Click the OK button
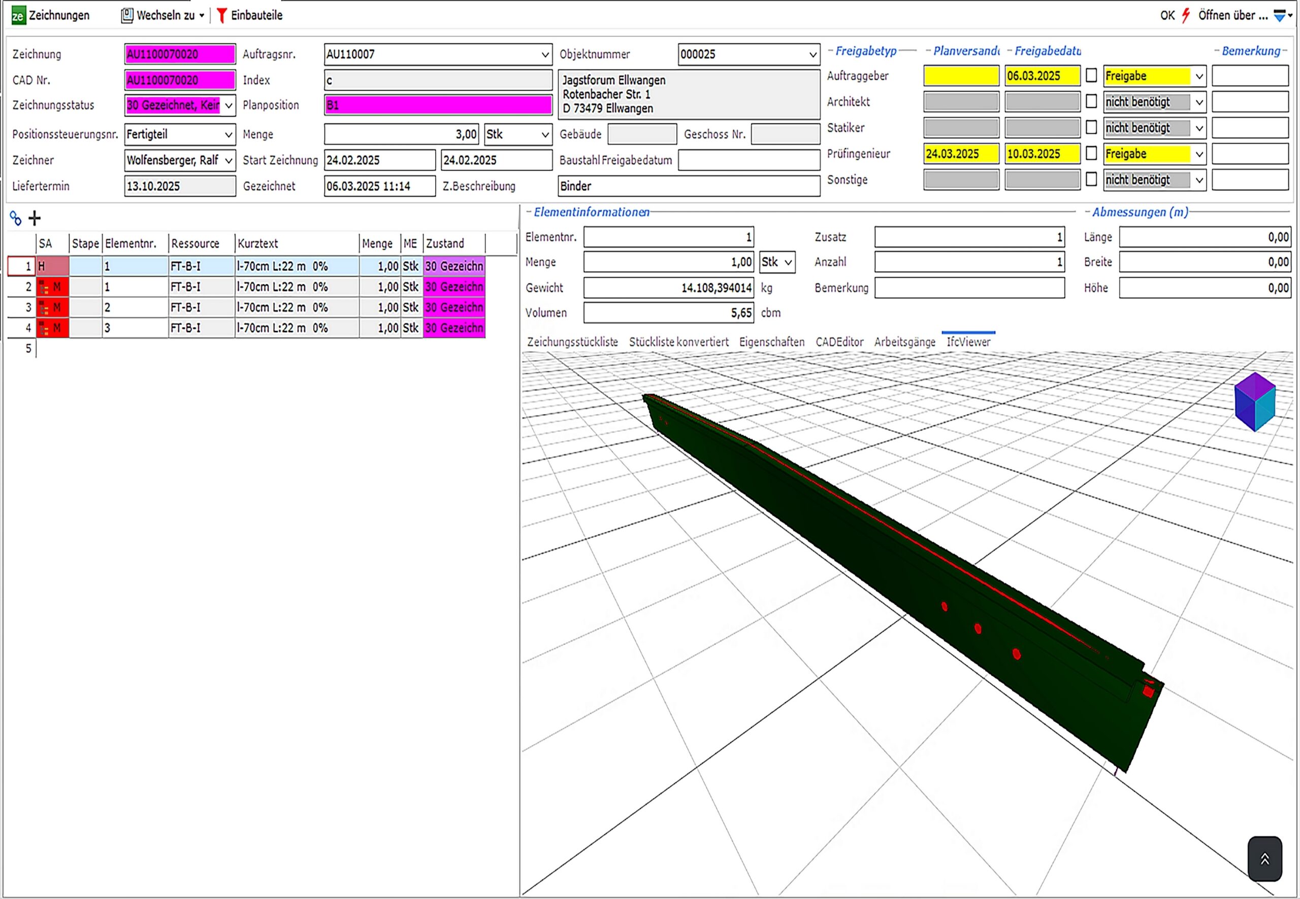This screenshot has height=899, width=1300. click(x=1167, y=15)
